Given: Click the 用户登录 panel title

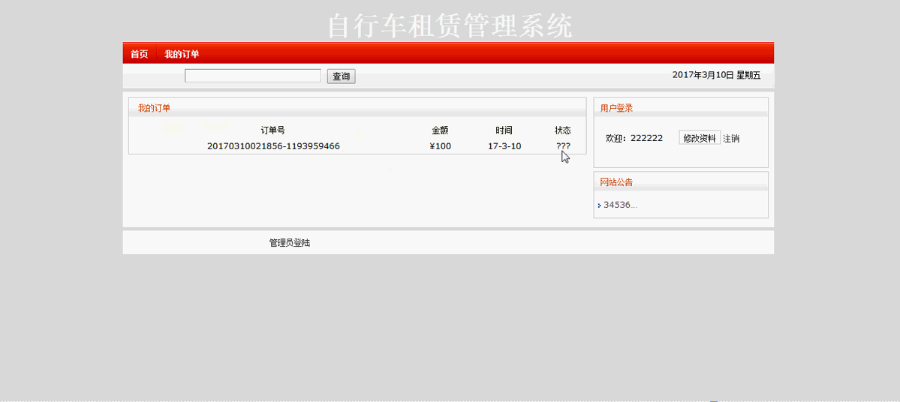Looking at the screenshot, I should click(x=616, y=108).
